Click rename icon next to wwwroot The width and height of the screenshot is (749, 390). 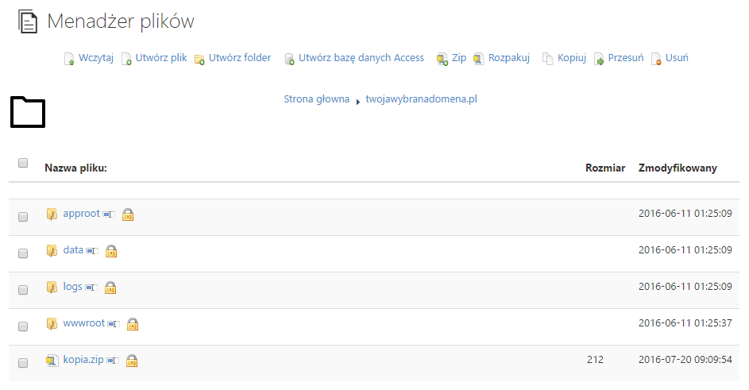[114, 324]
